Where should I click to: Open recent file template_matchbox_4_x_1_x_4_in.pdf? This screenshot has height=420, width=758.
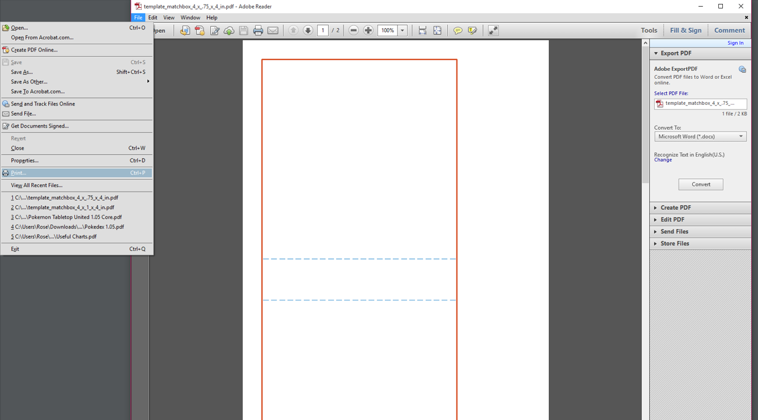[77, 207]
